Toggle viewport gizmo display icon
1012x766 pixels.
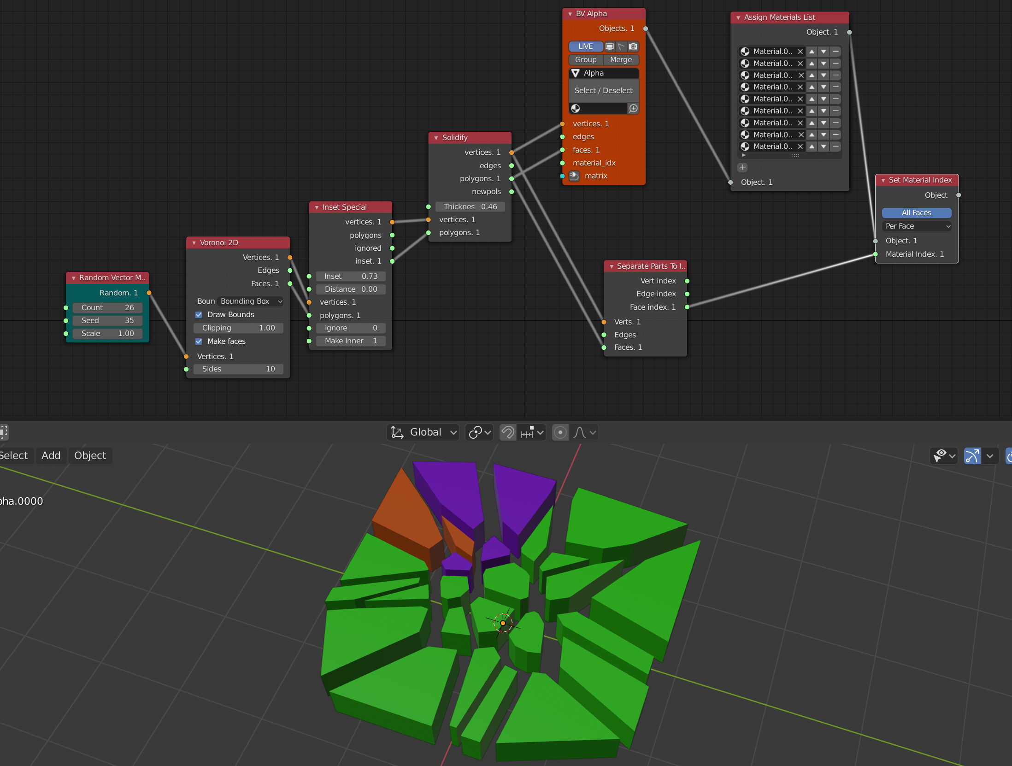click(972, 456)
